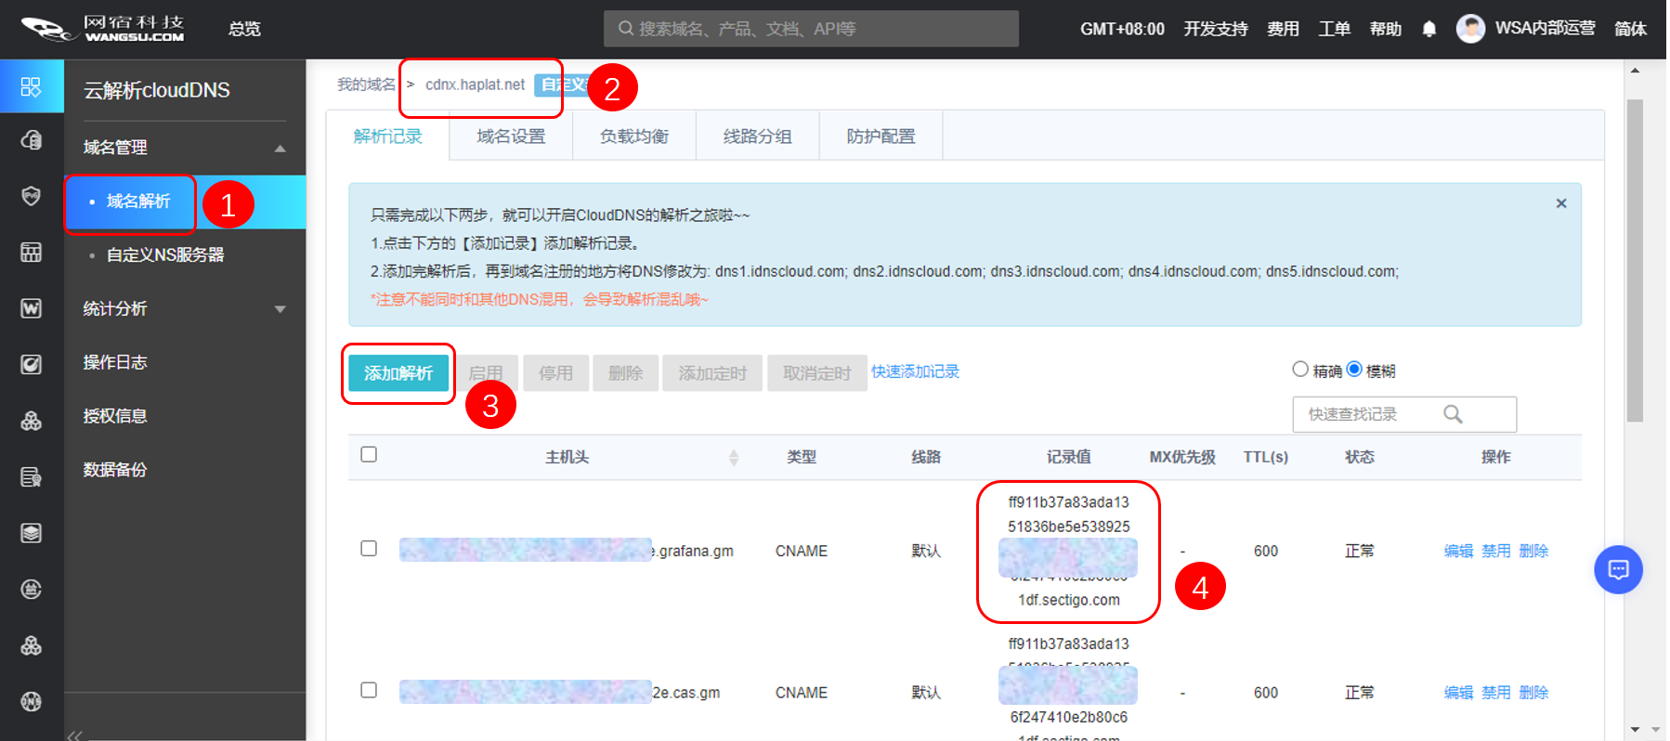
Task: Click 删除 for the cas.gm record
Action: tap(1533, 693)
